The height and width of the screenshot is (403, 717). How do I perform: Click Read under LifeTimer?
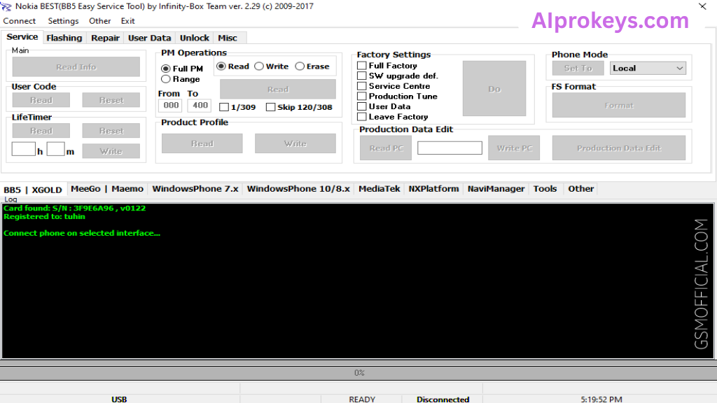click(41, 131)
